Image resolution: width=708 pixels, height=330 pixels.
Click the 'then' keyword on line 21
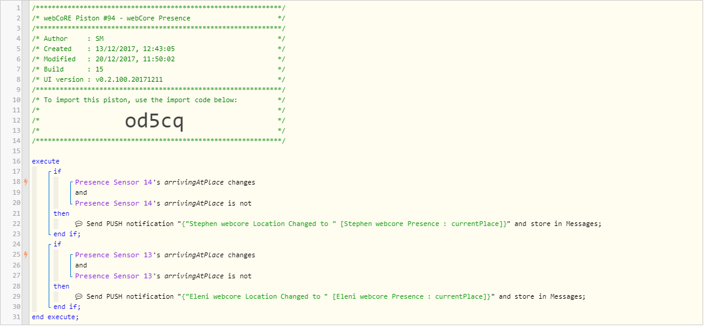[x=61, y=213]
